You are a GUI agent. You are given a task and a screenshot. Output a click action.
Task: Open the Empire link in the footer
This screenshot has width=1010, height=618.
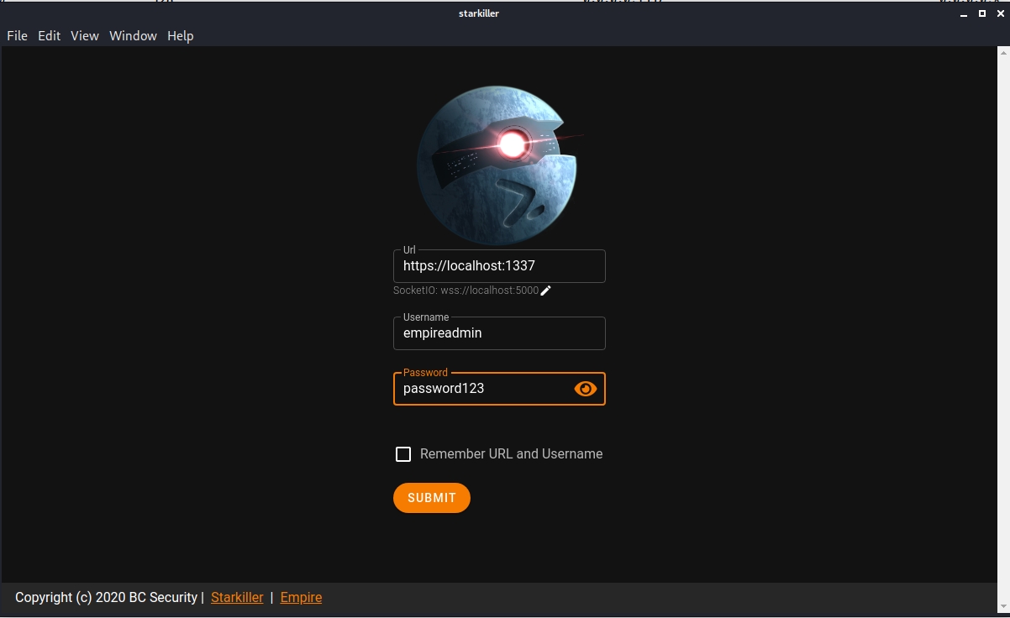(x=301, y=598)
